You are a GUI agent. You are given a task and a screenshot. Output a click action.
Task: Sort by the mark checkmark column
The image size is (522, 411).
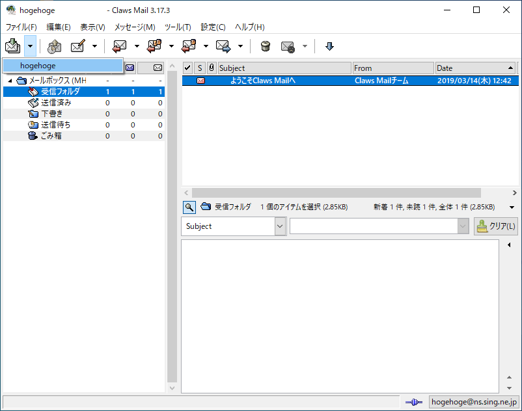(x=187, y=68)
